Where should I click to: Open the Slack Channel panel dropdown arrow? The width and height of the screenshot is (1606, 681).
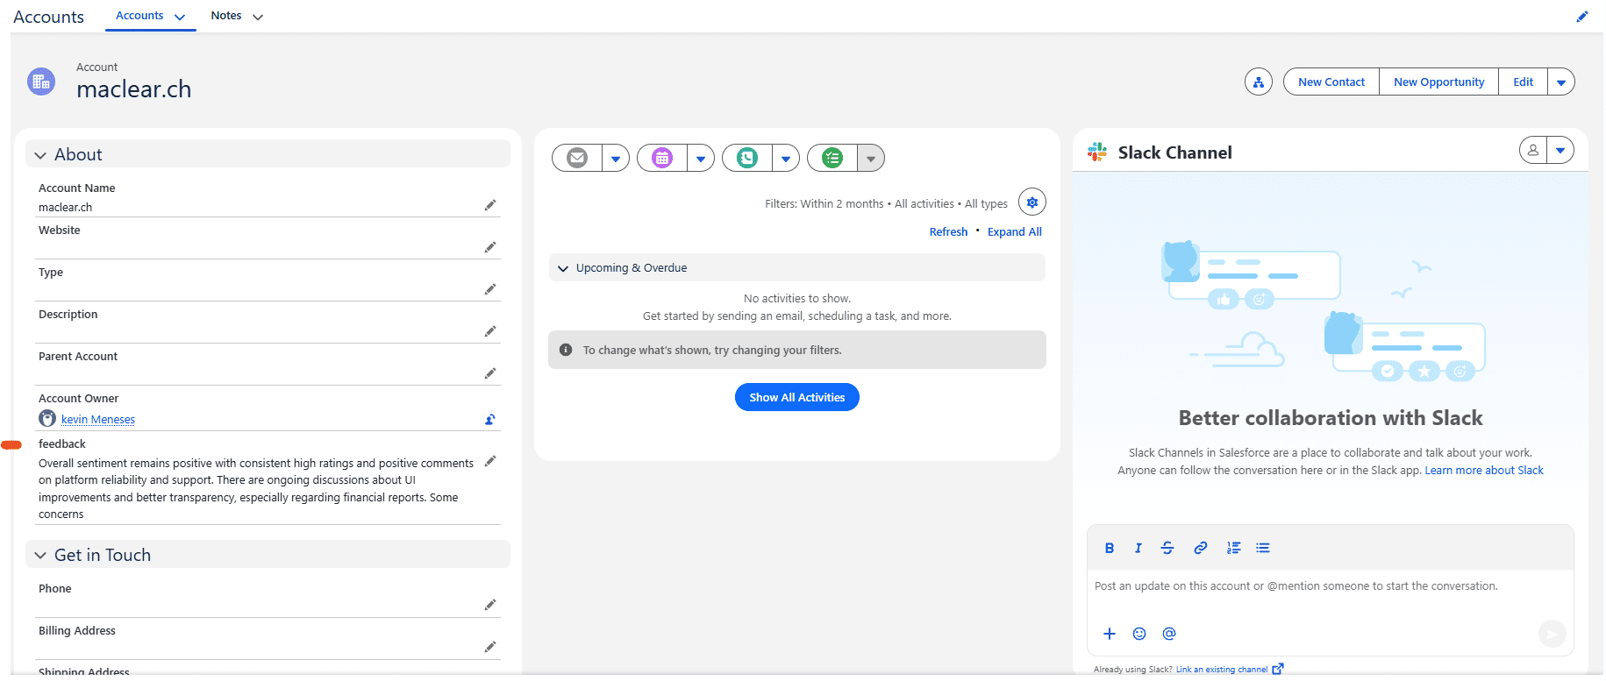click(1560, 150)
